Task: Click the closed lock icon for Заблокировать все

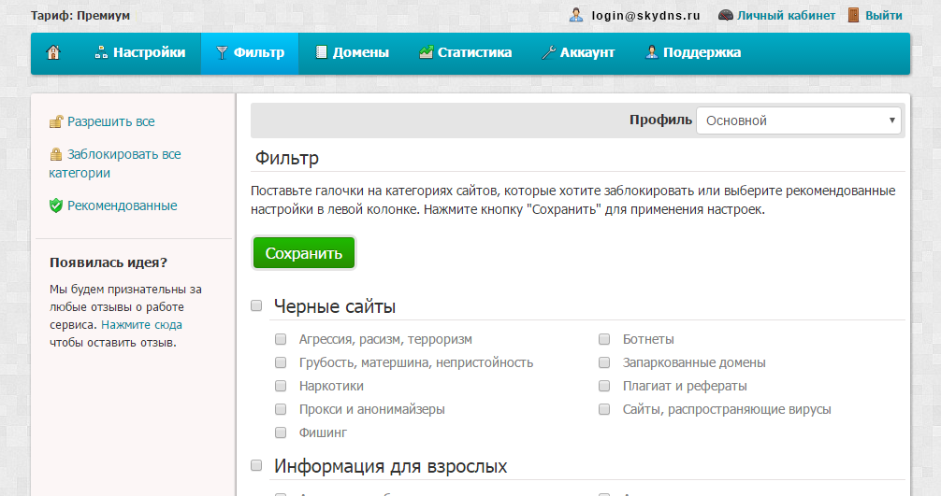Action: [x=56, y=155]
